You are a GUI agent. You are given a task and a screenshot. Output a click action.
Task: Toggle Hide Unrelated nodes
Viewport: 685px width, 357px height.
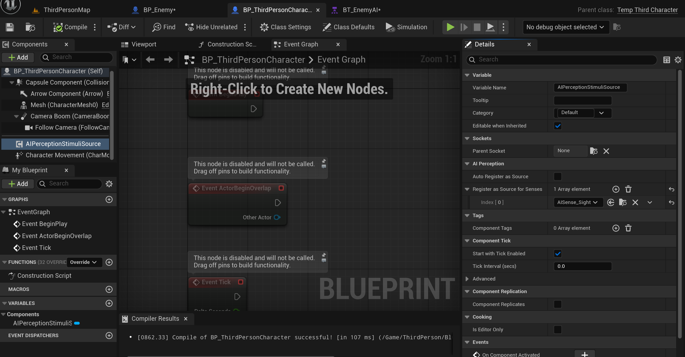coord(211,27)
